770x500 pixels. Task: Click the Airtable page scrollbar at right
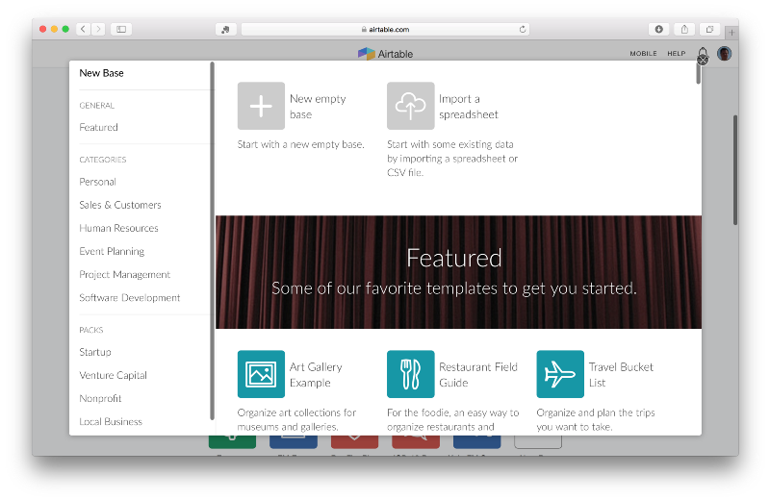[x=735, y=170]
